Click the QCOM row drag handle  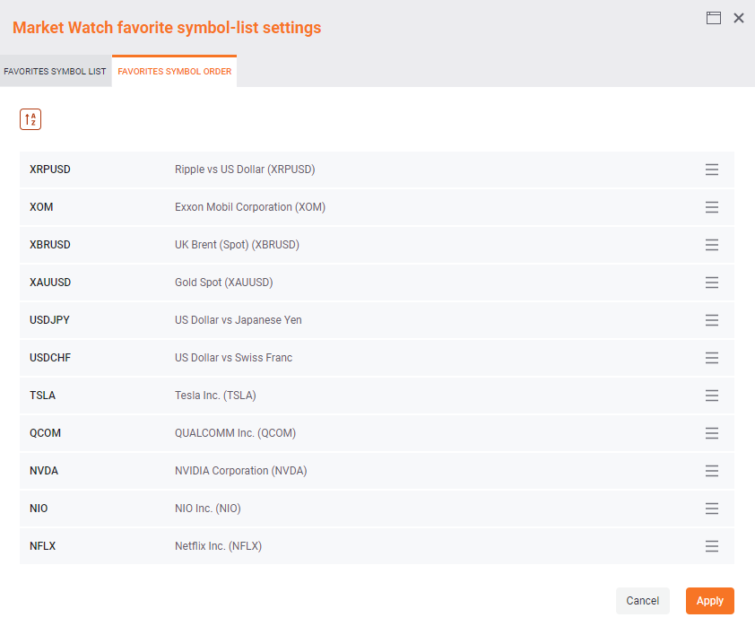712,433
